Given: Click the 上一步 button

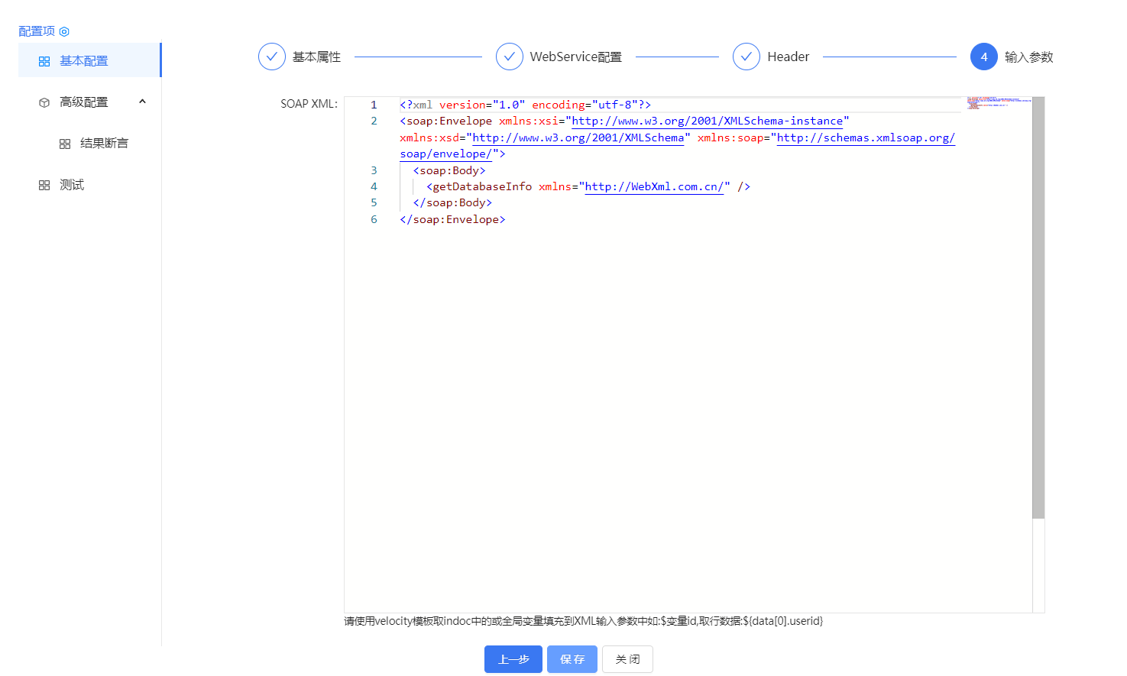Looking at the screenshot, I should click(x=513, y=659).
